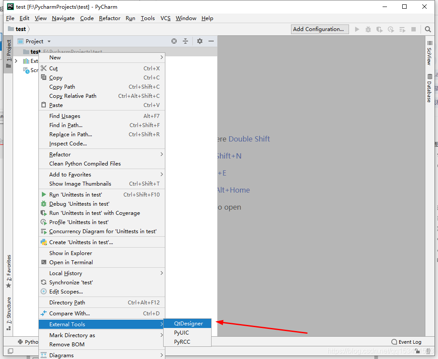Click the tool windows toggle icon in status bar
Image resolution: width=438 pixels, height=359 pixels.
(10, 351)
